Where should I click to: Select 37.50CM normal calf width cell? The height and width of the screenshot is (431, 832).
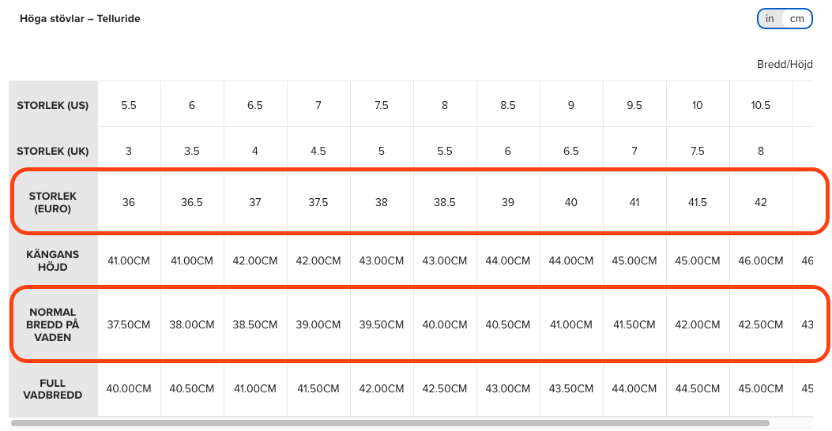(x=129, y=324)
